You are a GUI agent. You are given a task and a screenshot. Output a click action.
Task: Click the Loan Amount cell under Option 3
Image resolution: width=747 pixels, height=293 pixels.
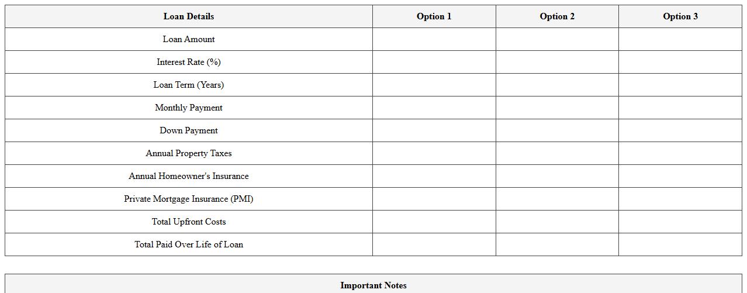coord(680,39)
